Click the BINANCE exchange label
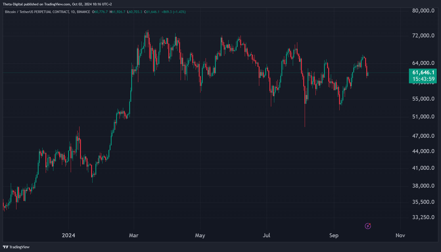The height and width of the screenshot is (252, 441). click(83, 12)
